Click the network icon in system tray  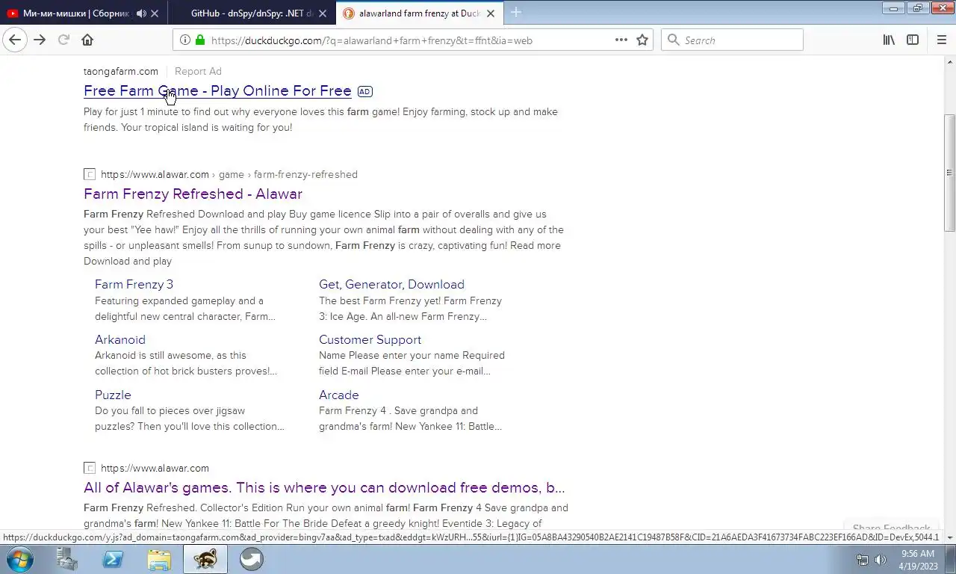[x=863, y=560]
